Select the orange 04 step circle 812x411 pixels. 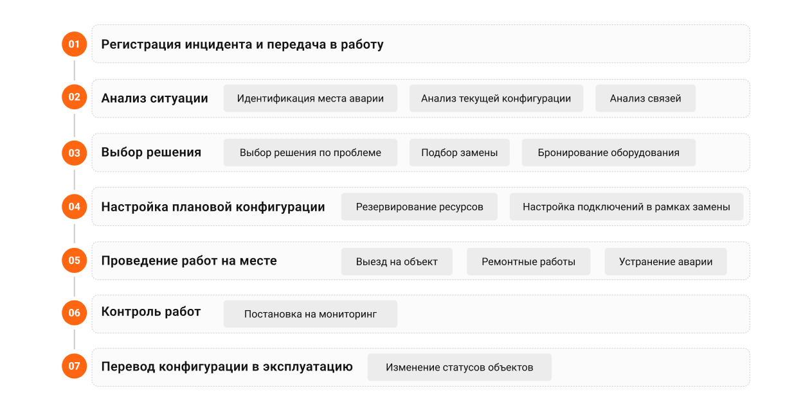click(75, 207)
